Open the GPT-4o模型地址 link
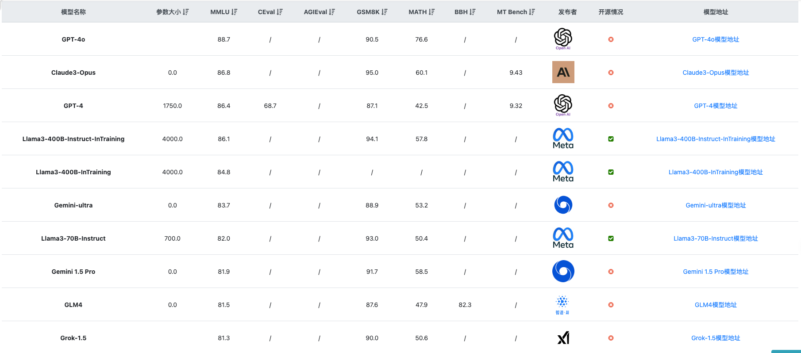The width and height of the screenshot is (801, 353). click(716, 39)
